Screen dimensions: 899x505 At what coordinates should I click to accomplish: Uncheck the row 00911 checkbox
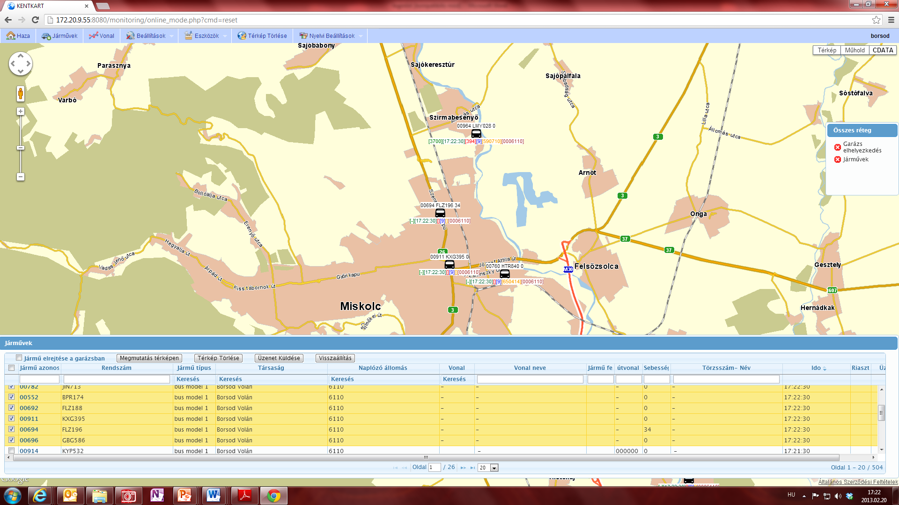[12, 418]
